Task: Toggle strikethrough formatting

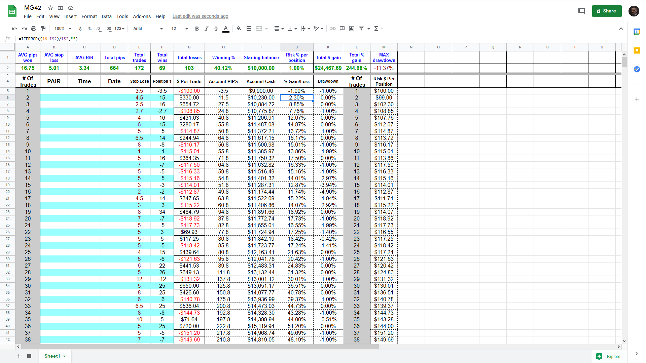Action: (x=216, y=29)
